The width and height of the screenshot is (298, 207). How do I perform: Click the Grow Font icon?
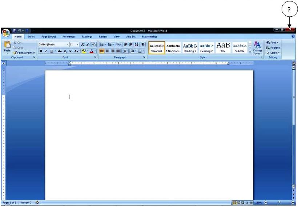point(82,44)
